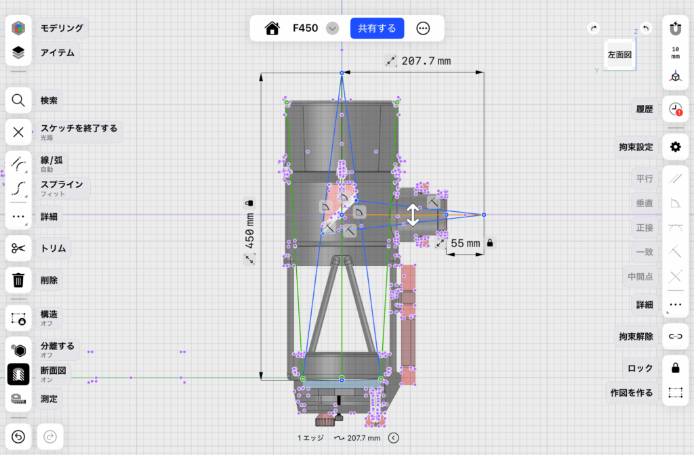Expand the F450 document name dropdown
The height and width of the screenshot is (455, 694).
click(x=332, y=28)
